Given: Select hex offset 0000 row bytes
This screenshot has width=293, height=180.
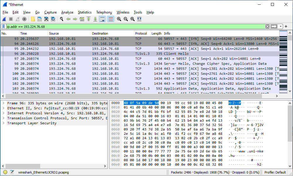Looking at the screenshot, I should [173, 103].
